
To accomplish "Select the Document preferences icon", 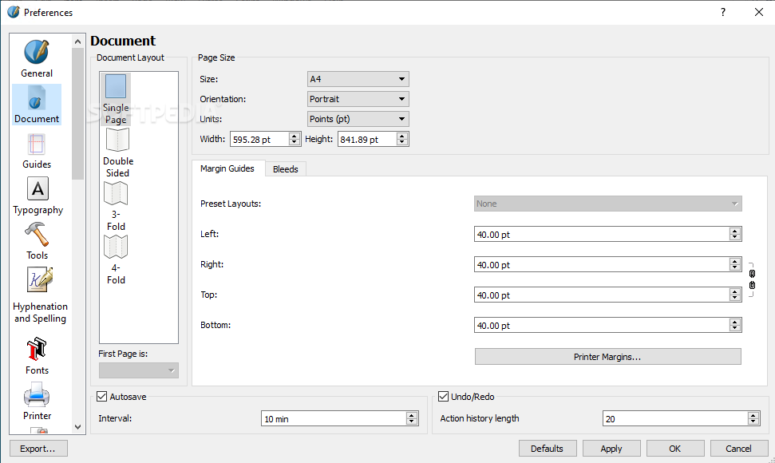I will click(37, 105).
